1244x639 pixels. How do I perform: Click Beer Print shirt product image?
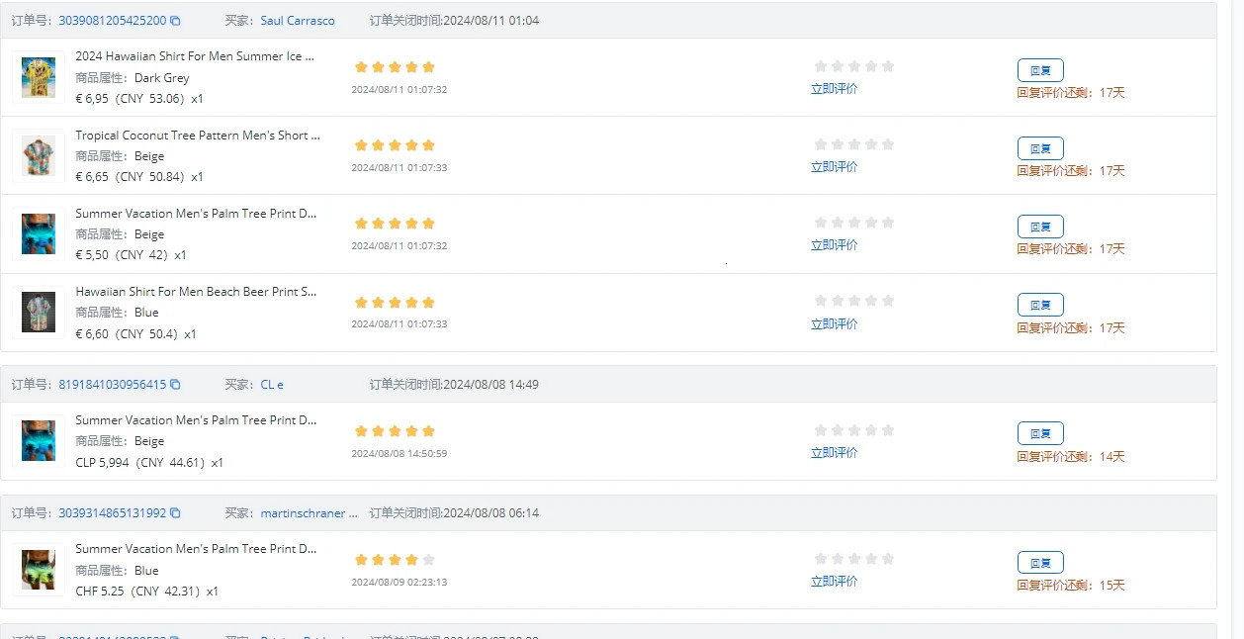[x=39, y=312]
